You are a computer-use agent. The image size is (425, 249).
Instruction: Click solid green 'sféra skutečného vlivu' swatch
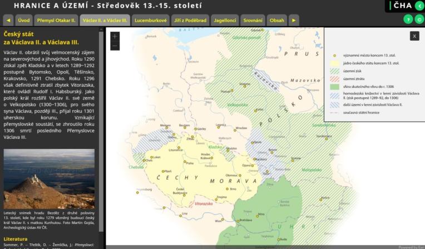point(334,87)
